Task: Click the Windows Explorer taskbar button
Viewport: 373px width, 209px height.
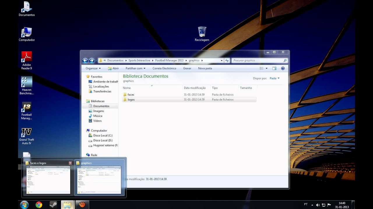Action: pos(67,205)
